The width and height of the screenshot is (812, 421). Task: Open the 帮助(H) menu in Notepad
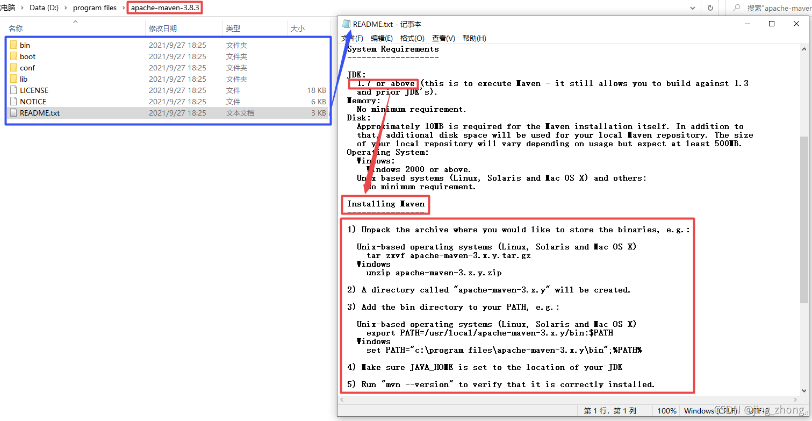pyautogui.click(x=474, y=38)
